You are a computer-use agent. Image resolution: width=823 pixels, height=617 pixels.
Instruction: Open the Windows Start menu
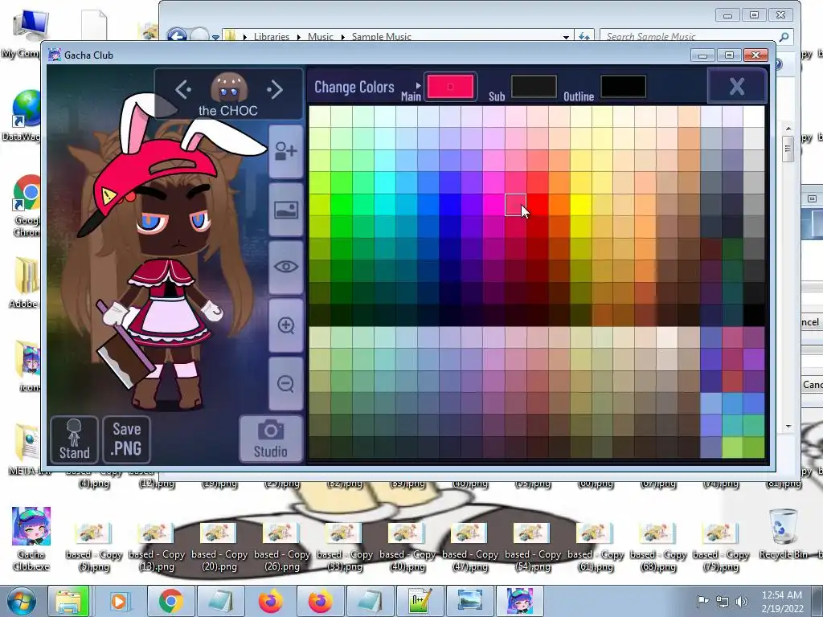coord(21,601)
